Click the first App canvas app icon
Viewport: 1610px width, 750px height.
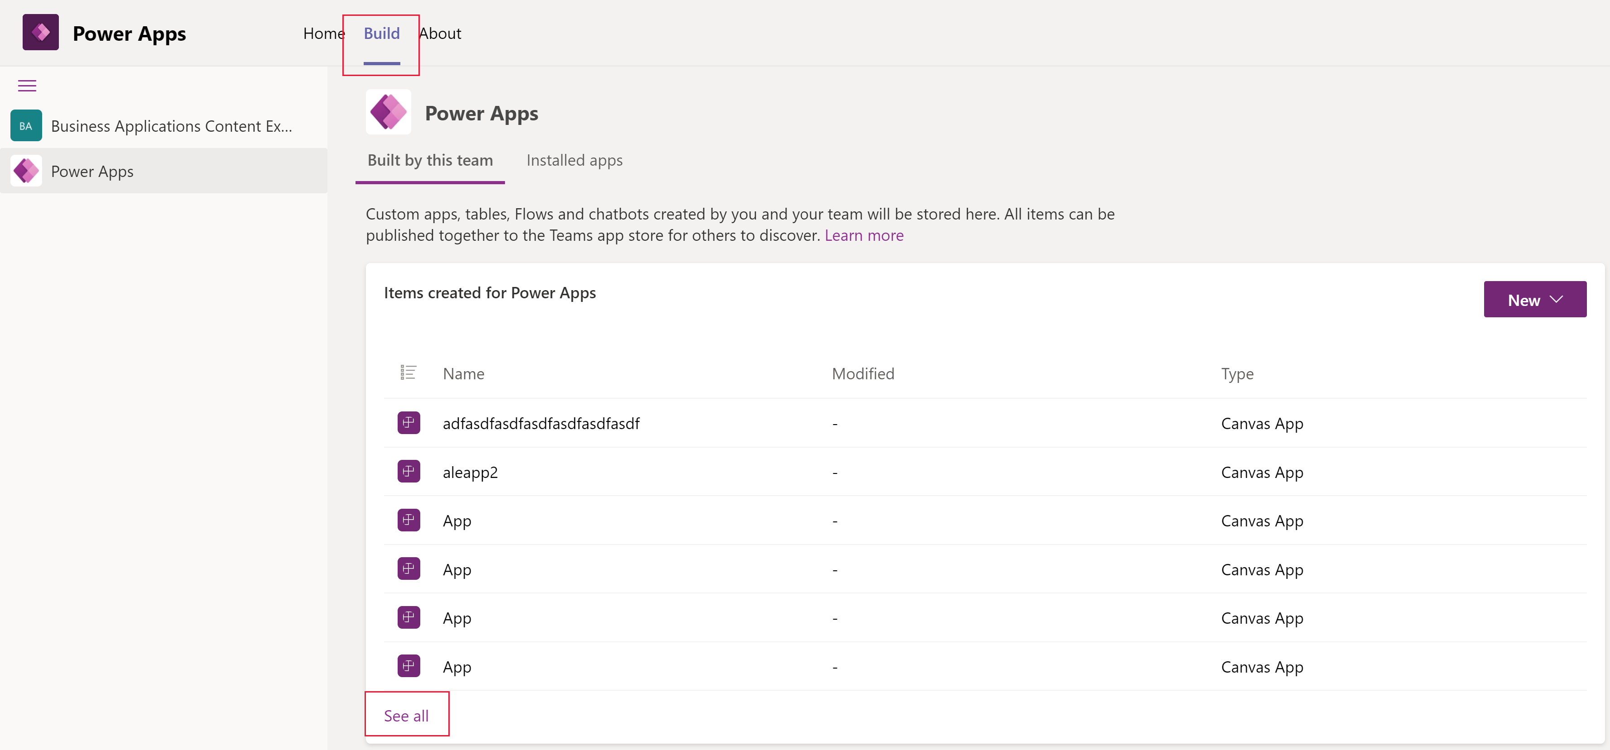409,520
